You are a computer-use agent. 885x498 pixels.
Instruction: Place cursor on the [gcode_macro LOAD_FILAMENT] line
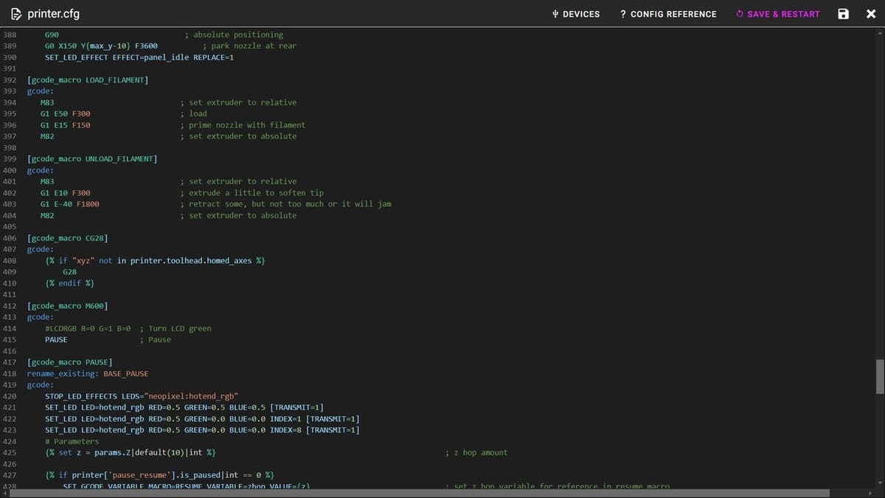pyautogui.click(x=88, y=80)
